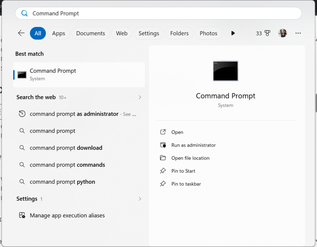The height and width of the screenshot is (247, 317).
Task: Click the Open action icon
Action: [163, 132]
